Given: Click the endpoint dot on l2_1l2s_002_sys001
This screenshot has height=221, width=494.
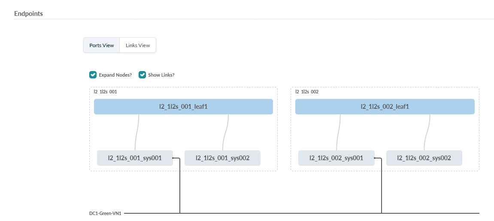Looking at the screenshot, I should (x=374, y=158).
